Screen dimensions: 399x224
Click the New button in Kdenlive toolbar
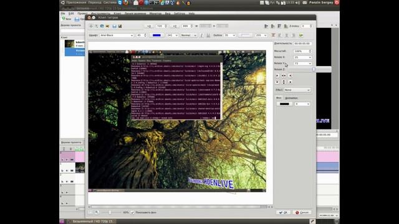(x=67, y=19)
